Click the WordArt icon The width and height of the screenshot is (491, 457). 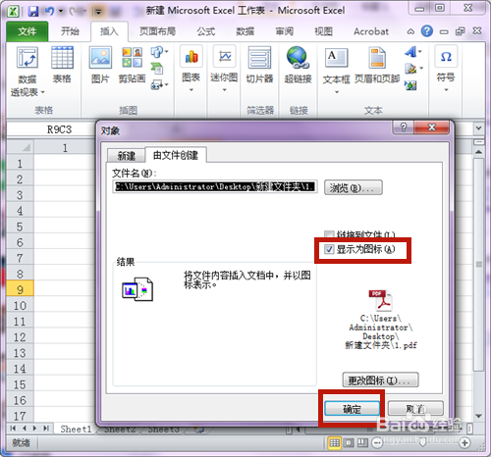click(410, 52)
